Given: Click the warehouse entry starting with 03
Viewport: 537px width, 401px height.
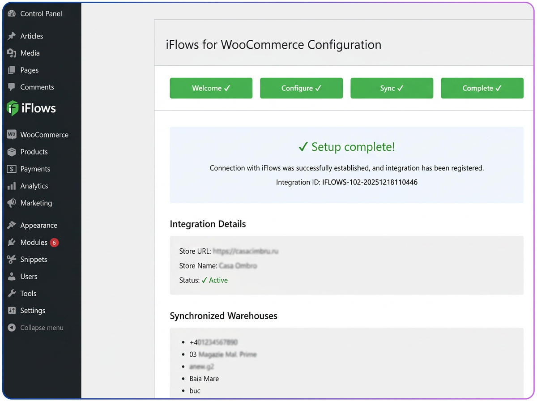Looking at the screenshot, I should click(223, 354).
